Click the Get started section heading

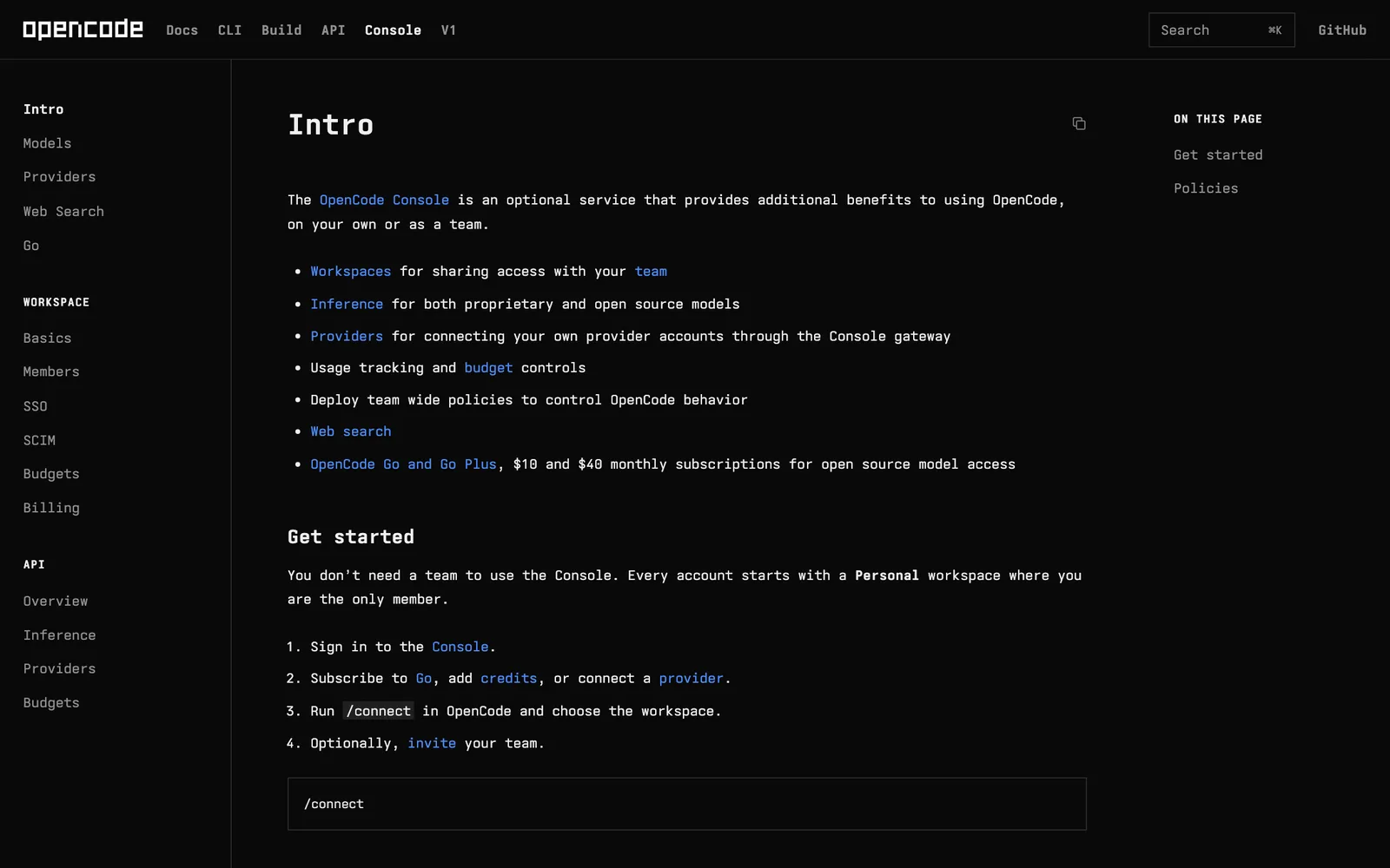pos(351,536)
